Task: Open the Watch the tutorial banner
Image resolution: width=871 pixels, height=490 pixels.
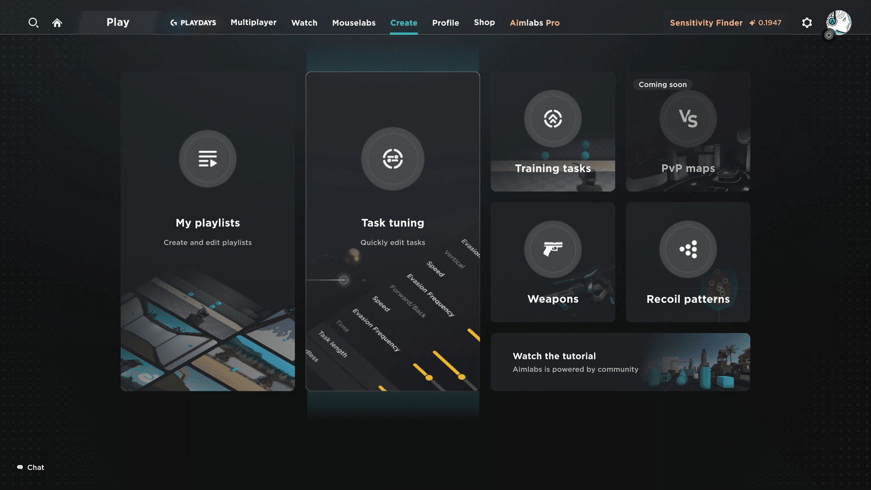Action: click(x=621, y=362)
